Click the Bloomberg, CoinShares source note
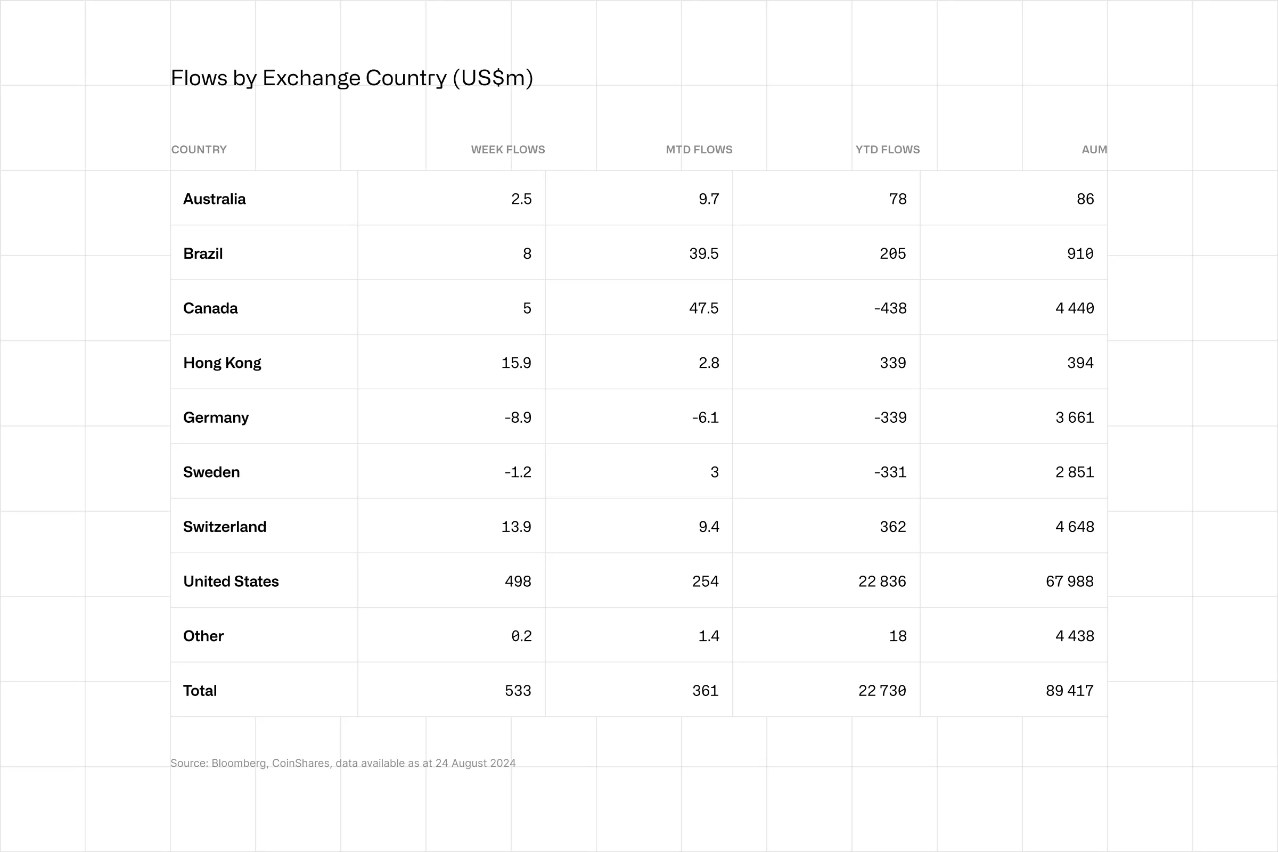The height and width of the screenshot is (852, 1278). [343, 763]
